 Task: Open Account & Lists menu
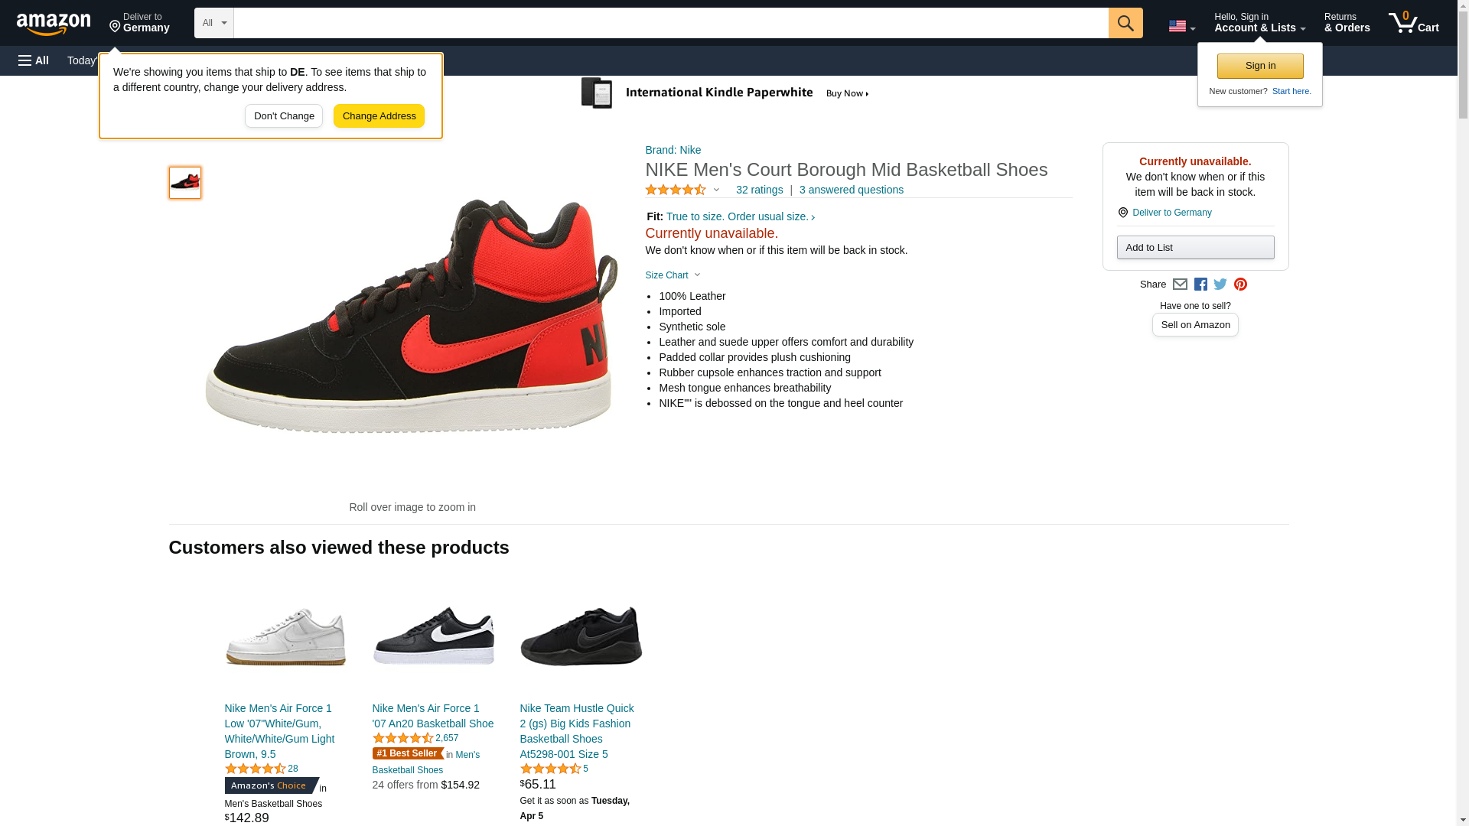1259,23
